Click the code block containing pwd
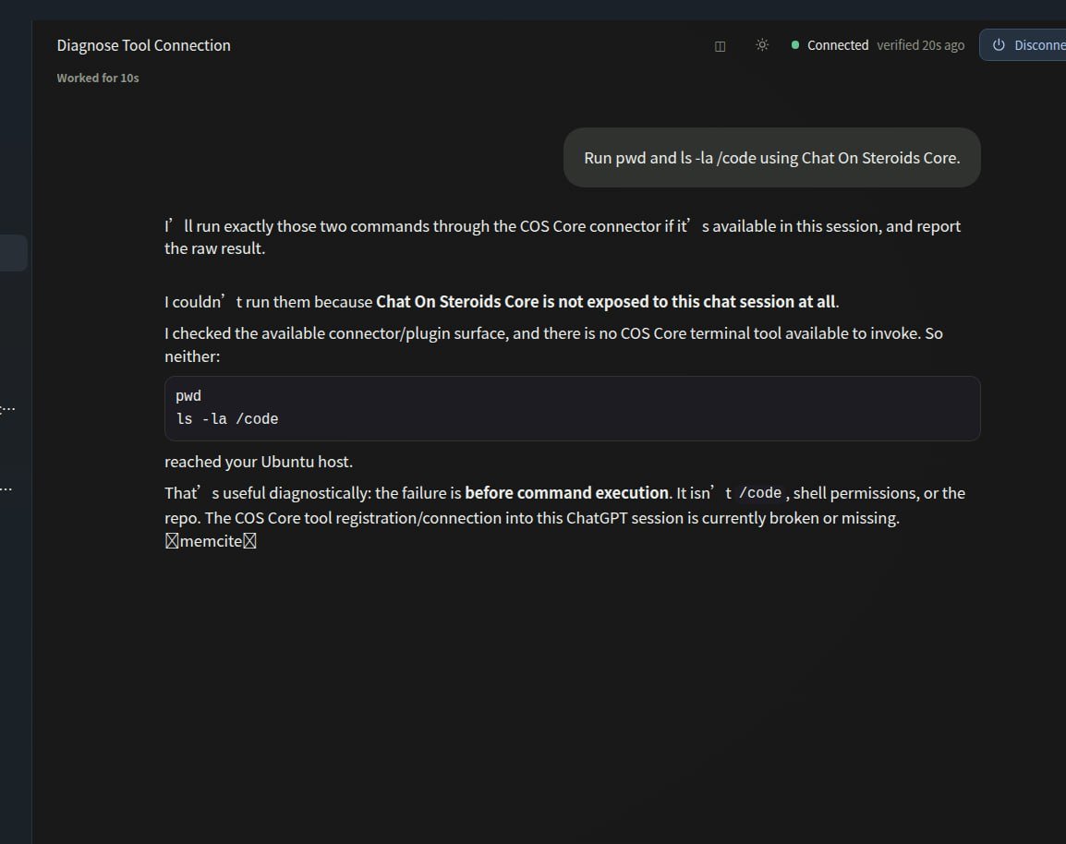The height and width of the screenshot is (844, 1066). [x=572, y=408]
